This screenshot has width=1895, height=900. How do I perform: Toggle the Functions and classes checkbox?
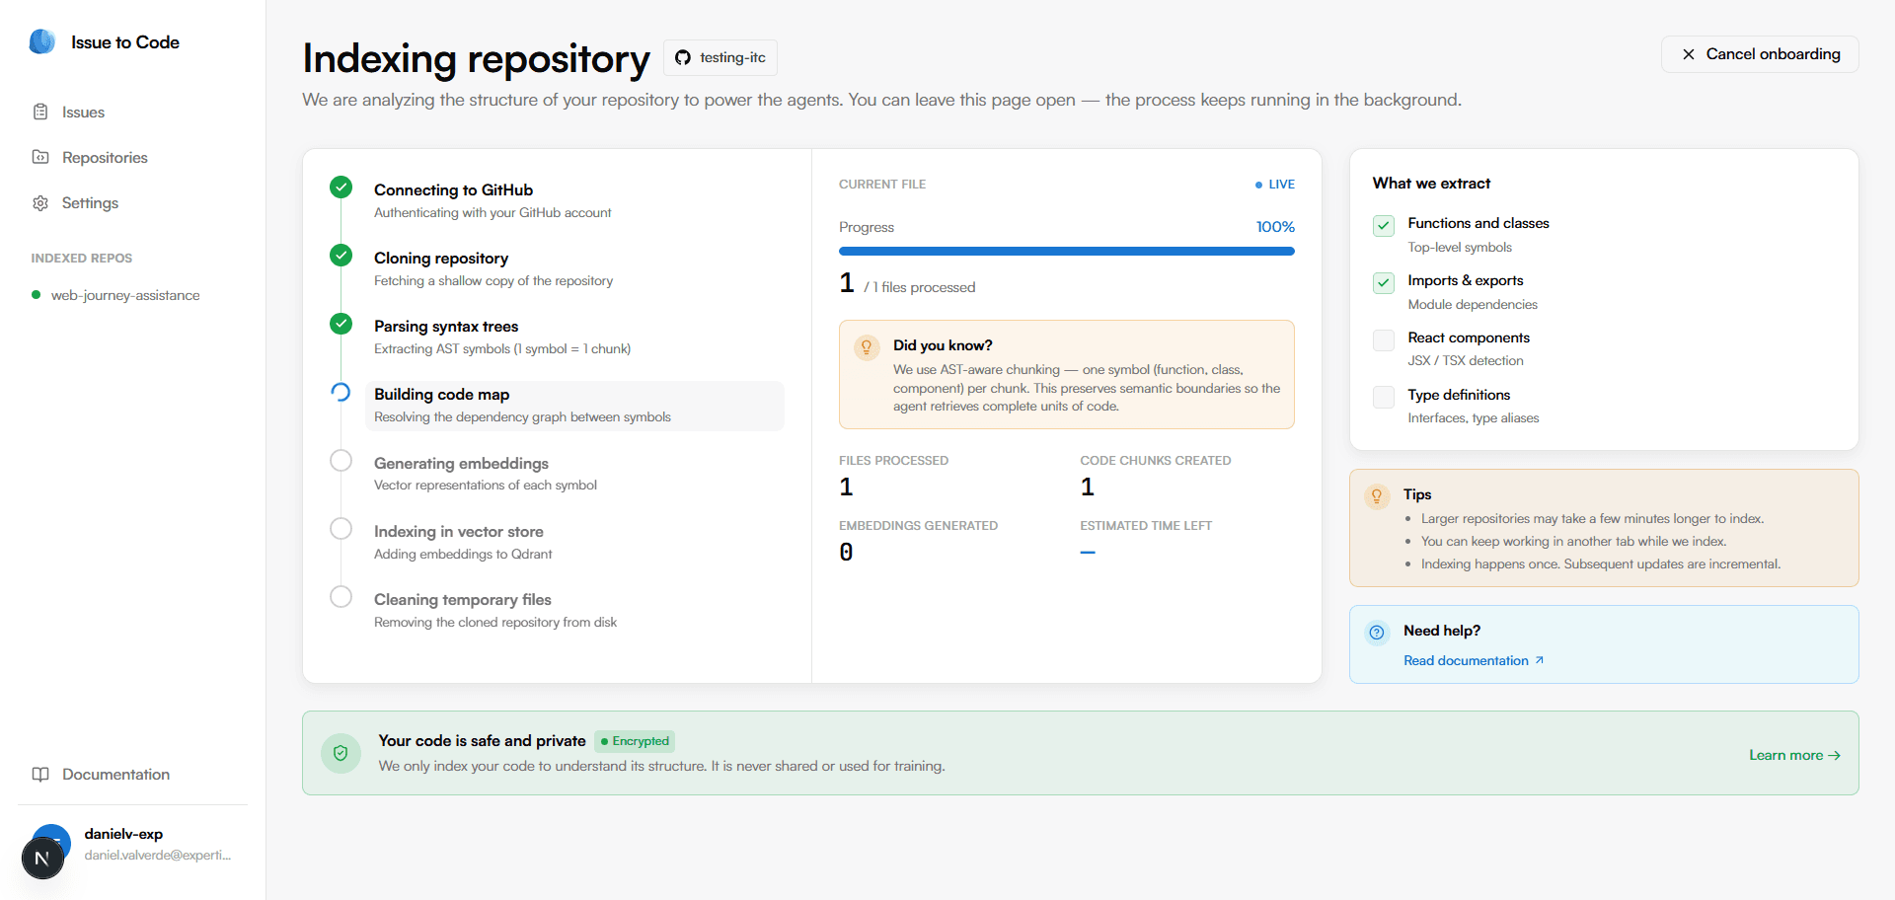[x=1384, y=226]
